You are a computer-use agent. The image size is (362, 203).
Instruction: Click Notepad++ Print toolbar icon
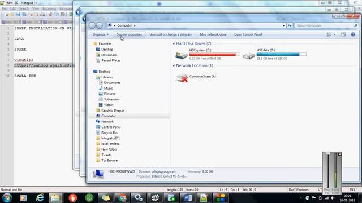pos(42,14)
